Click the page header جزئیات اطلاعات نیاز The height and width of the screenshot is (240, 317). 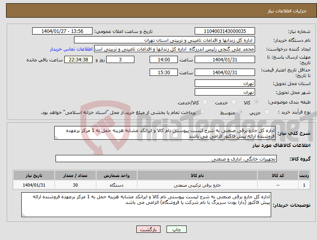(287, 11)
